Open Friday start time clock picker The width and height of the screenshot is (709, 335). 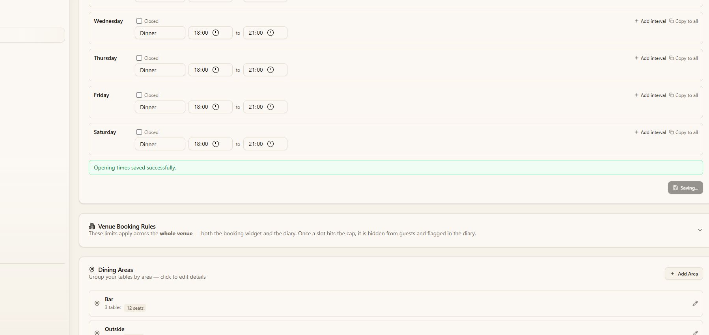tap(216, 107)
